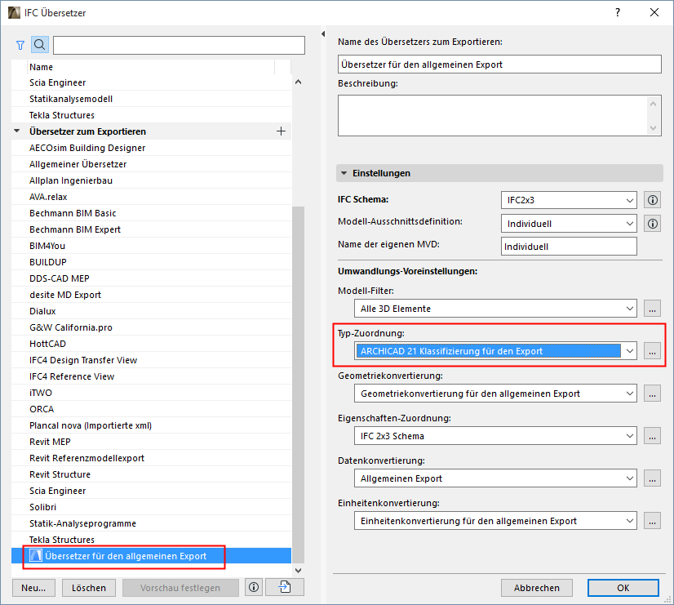This screenshot has height=605, width=674.
Task: Click the Neu... button
Action: (x=33, y=588)
